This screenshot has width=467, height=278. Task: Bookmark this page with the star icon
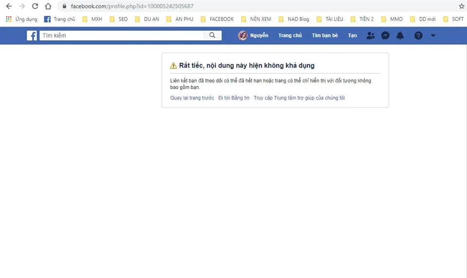[462, 6]
